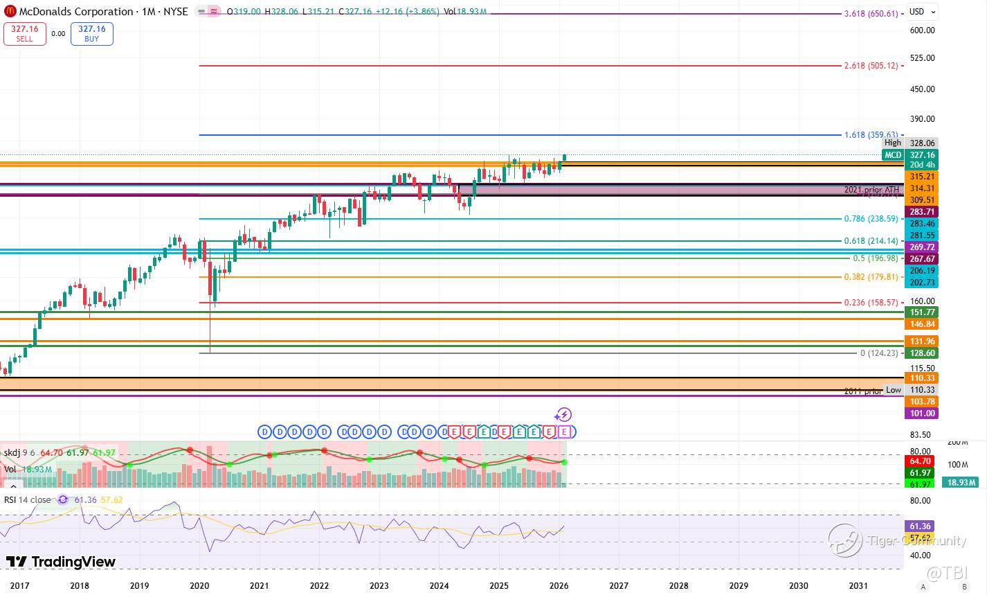This screenshot has height=595, width=987.
Task: Select the RSI 14 close legend
Action: pos(28,499)
